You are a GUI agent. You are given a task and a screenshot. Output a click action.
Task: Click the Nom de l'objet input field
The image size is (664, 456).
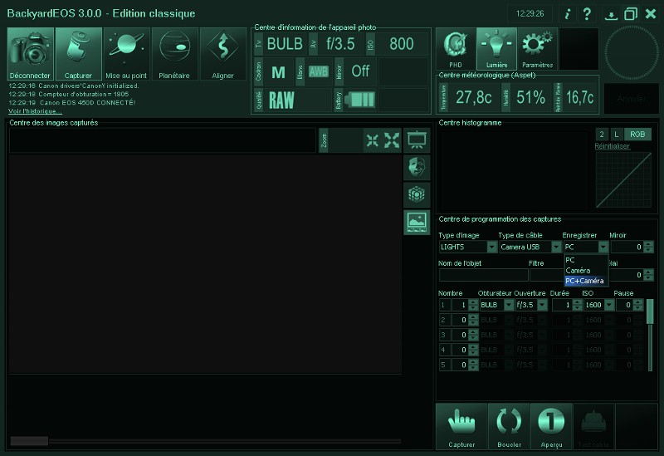tap(484, 275)
